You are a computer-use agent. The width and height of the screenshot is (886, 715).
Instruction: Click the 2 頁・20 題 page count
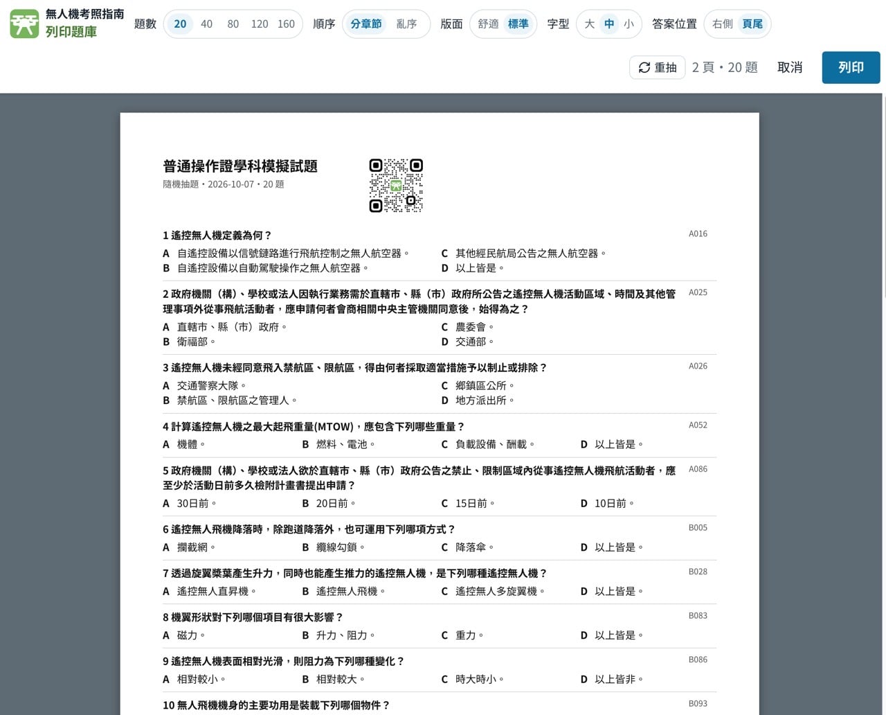click(725, 67)
